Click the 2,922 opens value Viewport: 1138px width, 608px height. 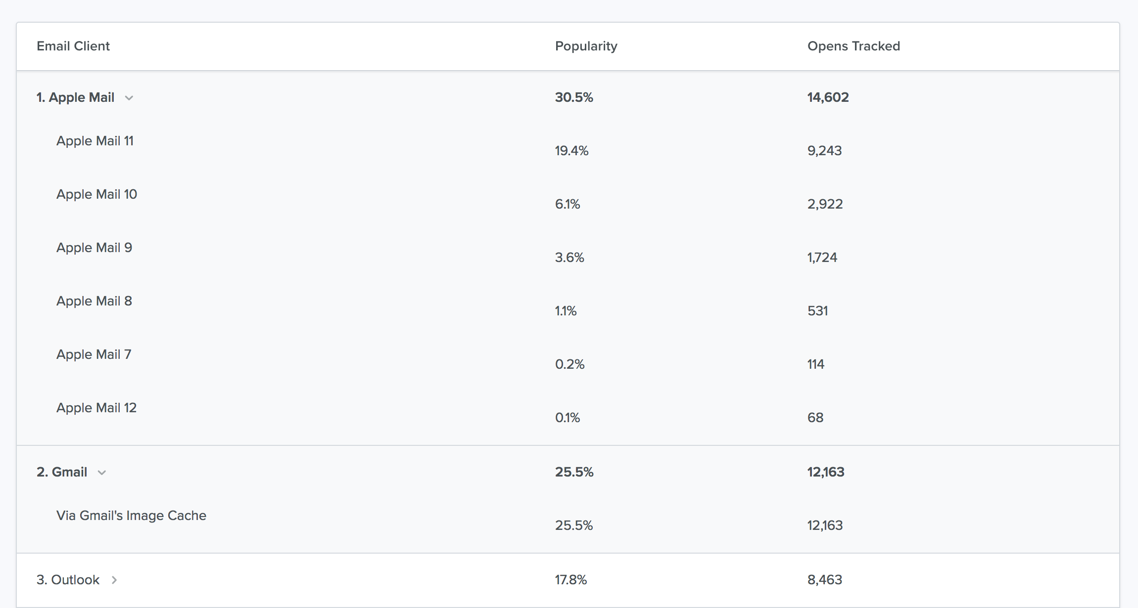click(825, 204)
